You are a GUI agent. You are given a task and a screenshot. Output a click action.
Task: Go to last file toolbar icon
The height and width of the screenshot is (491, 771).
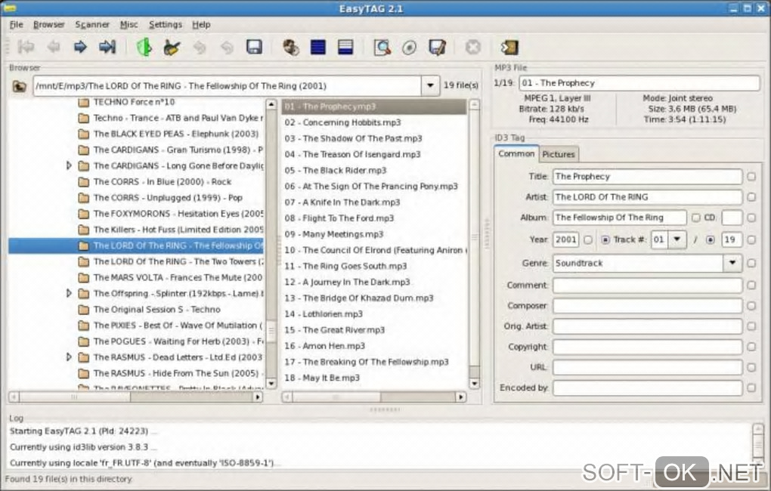107,47
